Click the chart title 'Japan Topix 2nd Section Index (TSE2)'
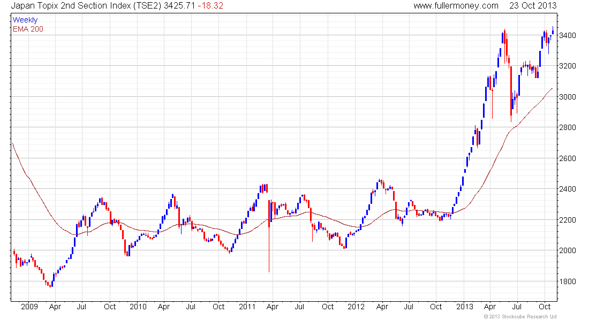The image size is (589, 321). pyautogui.click(x=86, y=6)
